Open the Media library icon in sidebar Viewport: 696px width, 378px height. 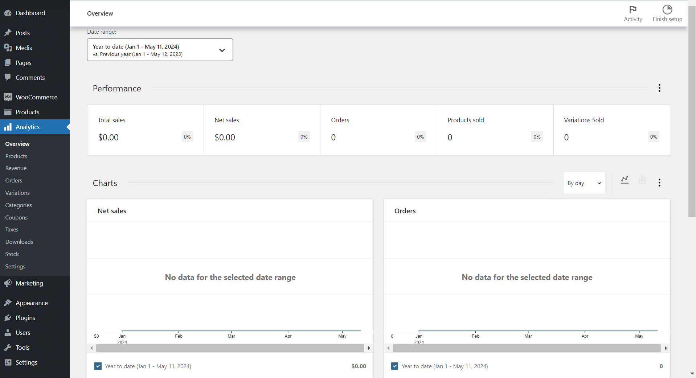[8, 48]
